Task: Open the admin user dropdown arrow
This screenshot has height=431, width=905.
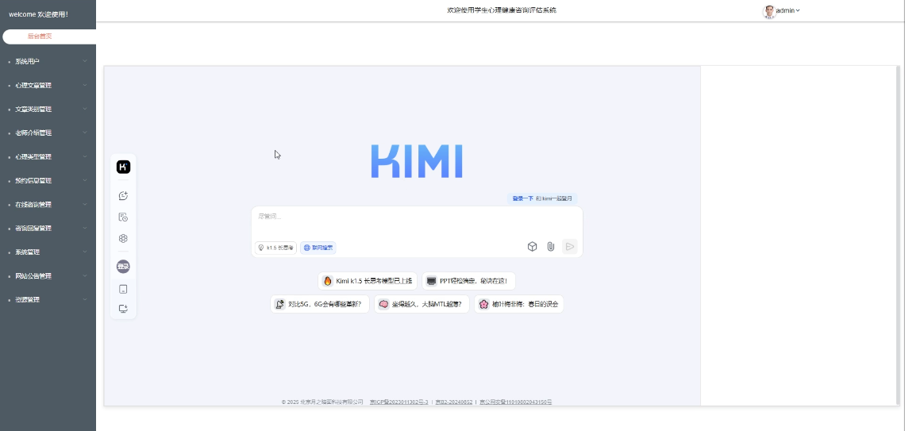Action: pyautogui.click(x=798, y=10)
